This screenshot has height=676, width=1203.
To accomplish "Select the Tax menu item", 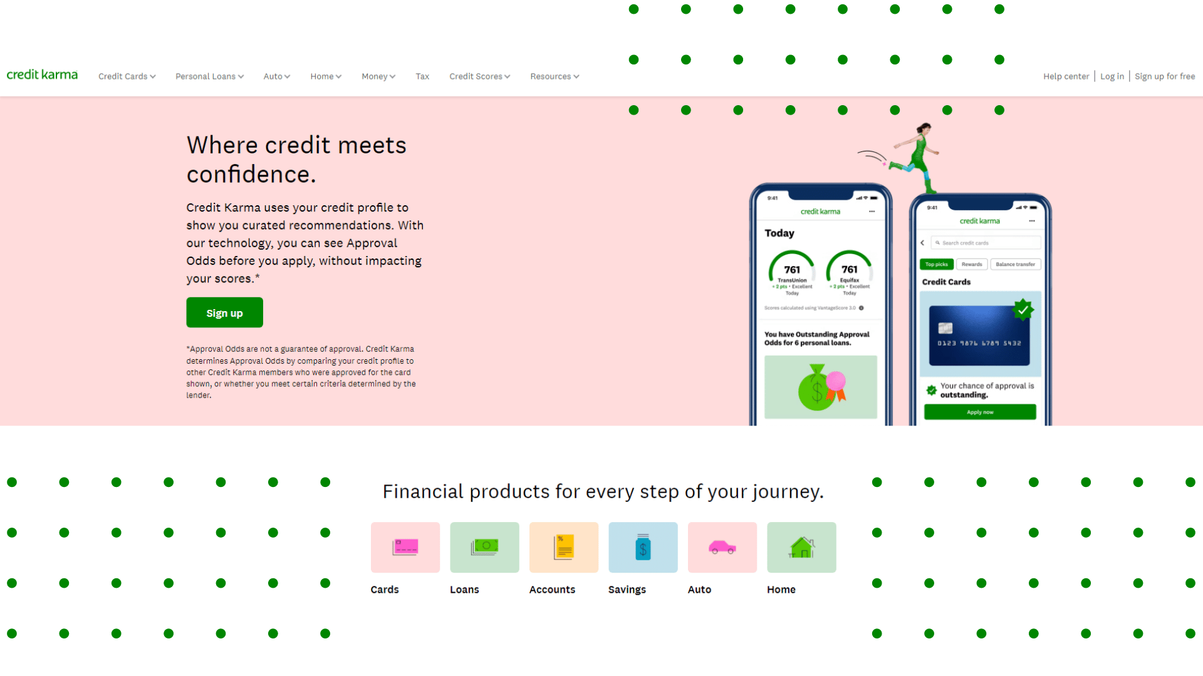I will [423, 76].
